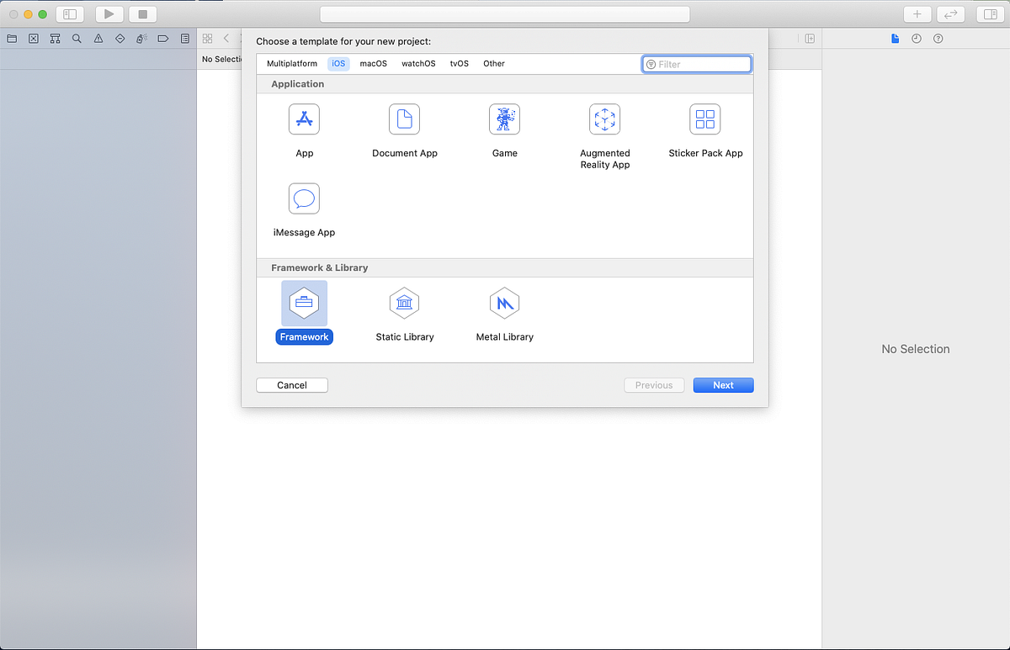Image resolution: width=1010 pixels, height=650 pixels.
Task: Open the Project navigator folder icon
Action: pyautogui.click(x=11, y=38)
